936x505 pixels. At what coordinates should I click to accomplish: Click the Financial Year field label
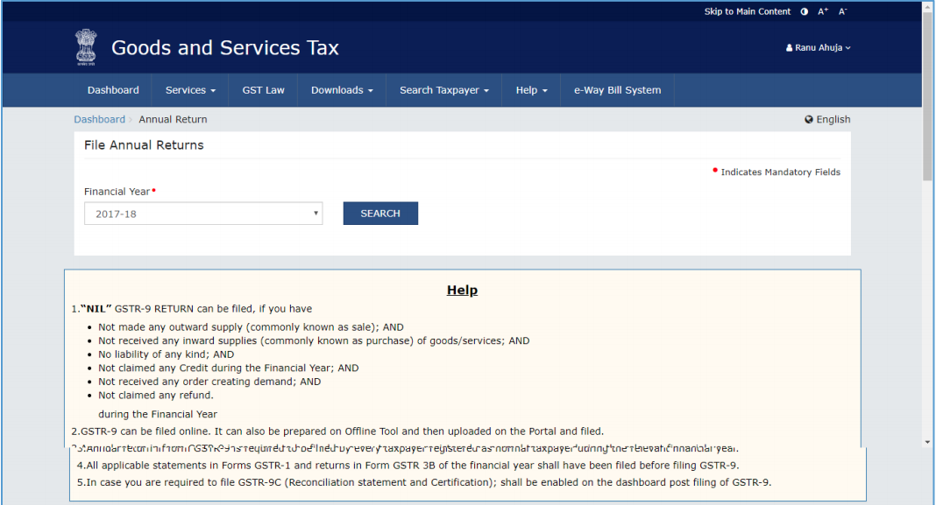[117, 192]
